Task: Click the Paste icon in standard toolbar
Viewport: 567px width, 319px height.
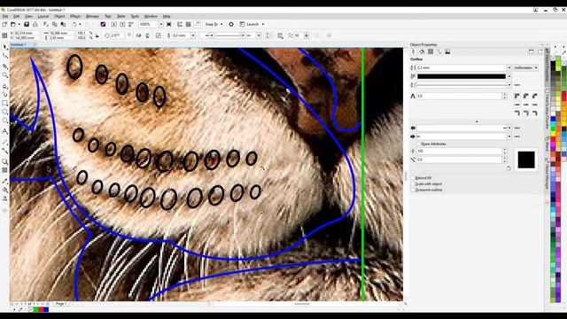Action: pos(63,24)
